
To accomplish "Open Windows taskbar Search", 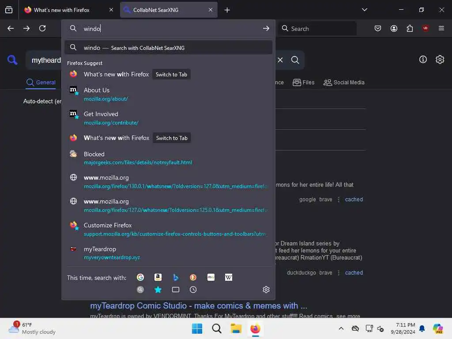I will [216, 328].
